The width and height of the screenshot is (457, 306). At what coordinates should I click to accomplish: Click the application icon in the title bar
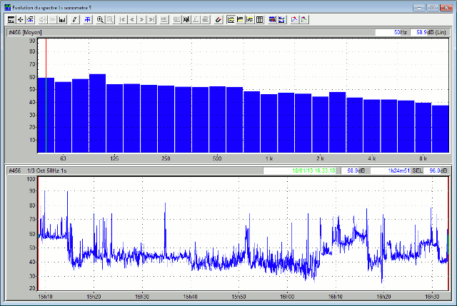pos(8,7)
